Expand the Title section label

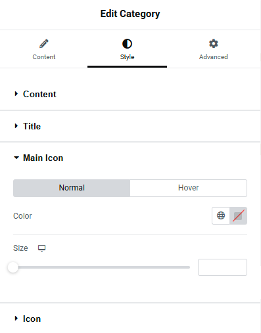32,126
